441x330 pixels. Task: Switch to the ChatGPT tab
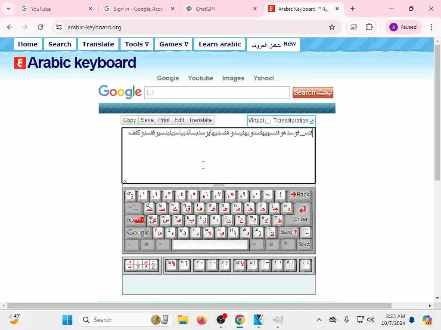222,9
